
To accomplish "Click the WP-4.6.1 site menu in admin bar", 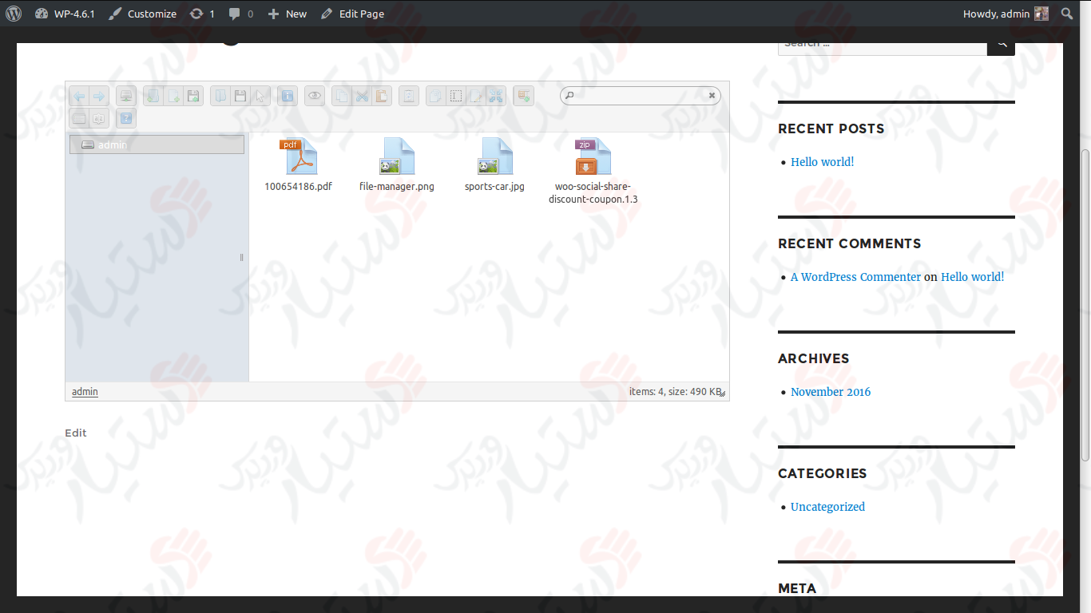I will pos(64,13).
